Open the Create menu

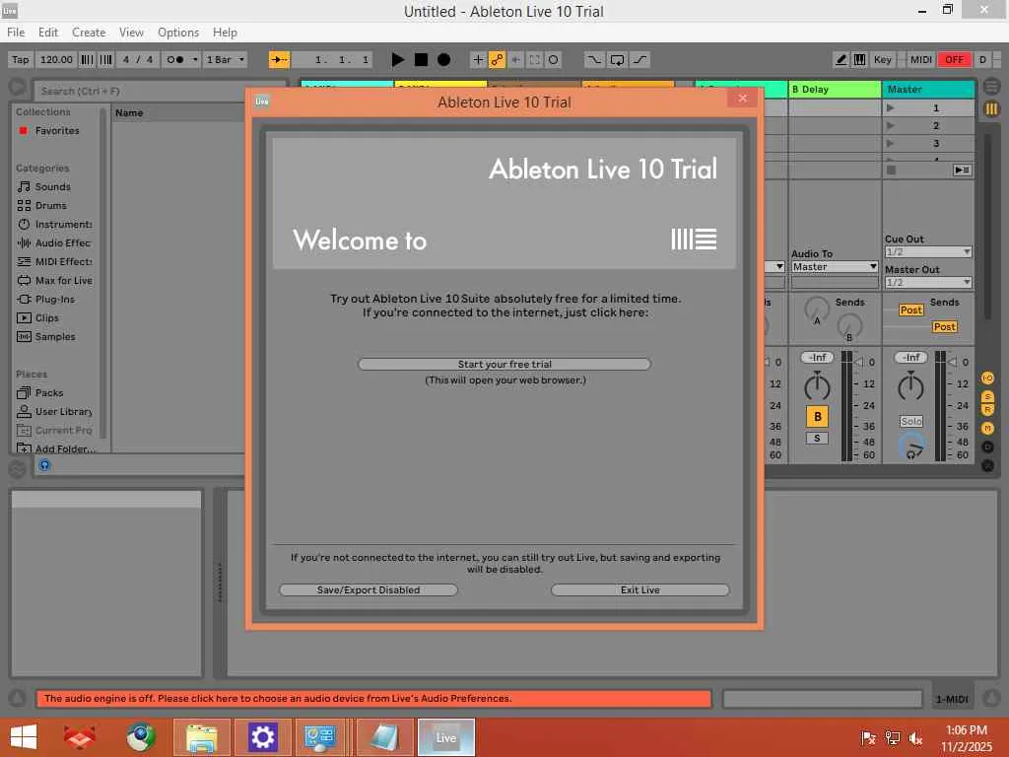pos(88,33)
